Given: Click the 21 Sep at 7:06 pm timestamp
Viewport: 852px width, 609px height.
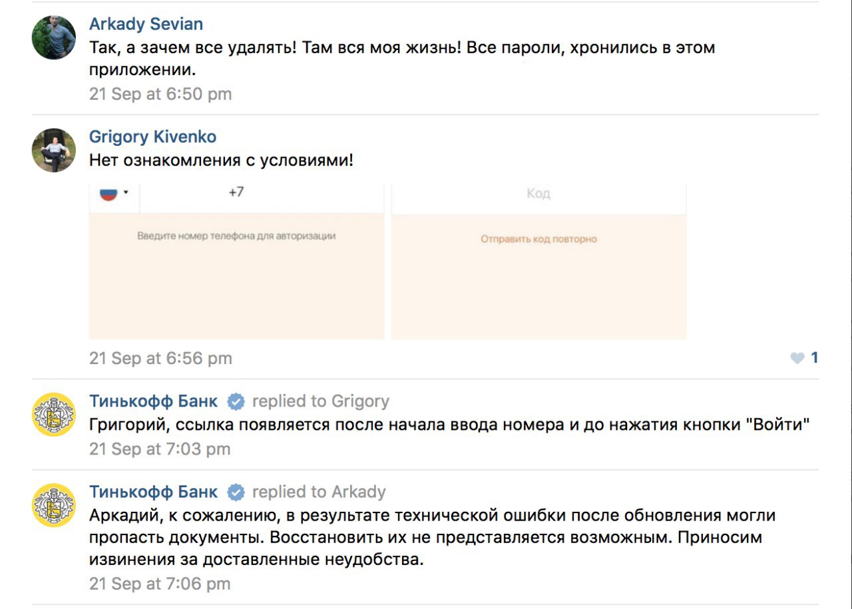Looking at the screenshot, I should 160,584.
